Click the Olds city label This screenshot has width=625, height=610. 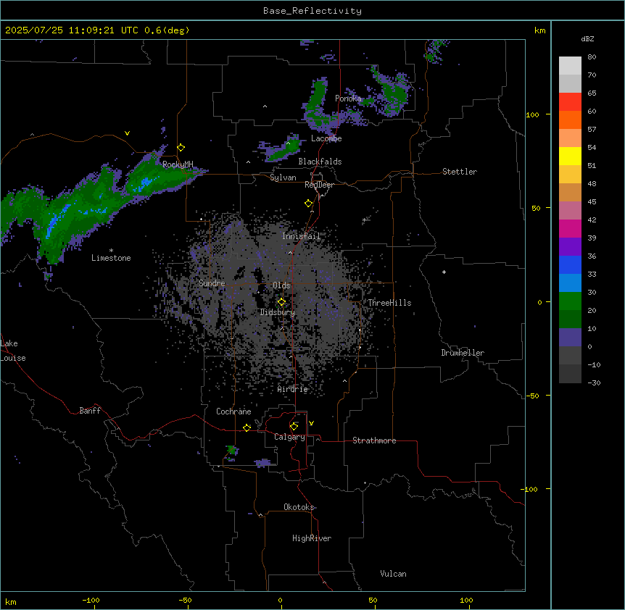[281, 285]
